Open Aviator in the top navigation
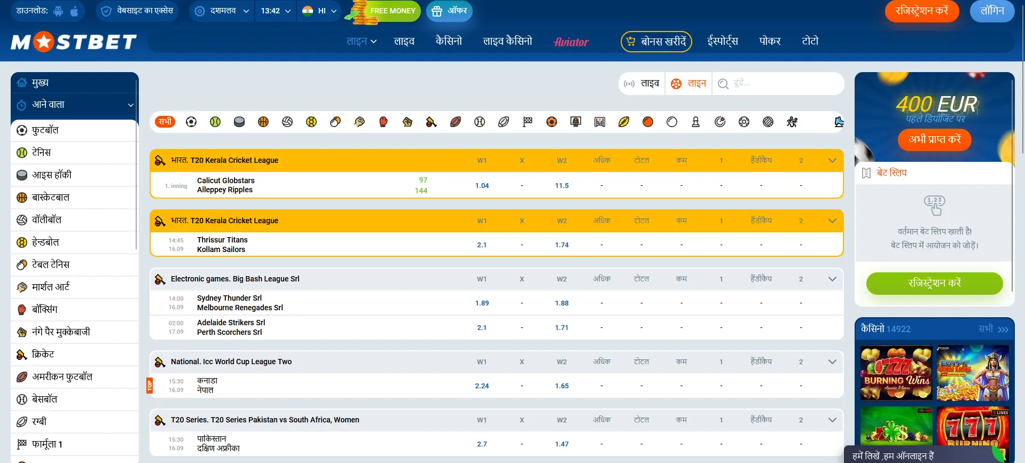Viewport: 1025px width, 463px height. tap(571, 42)
